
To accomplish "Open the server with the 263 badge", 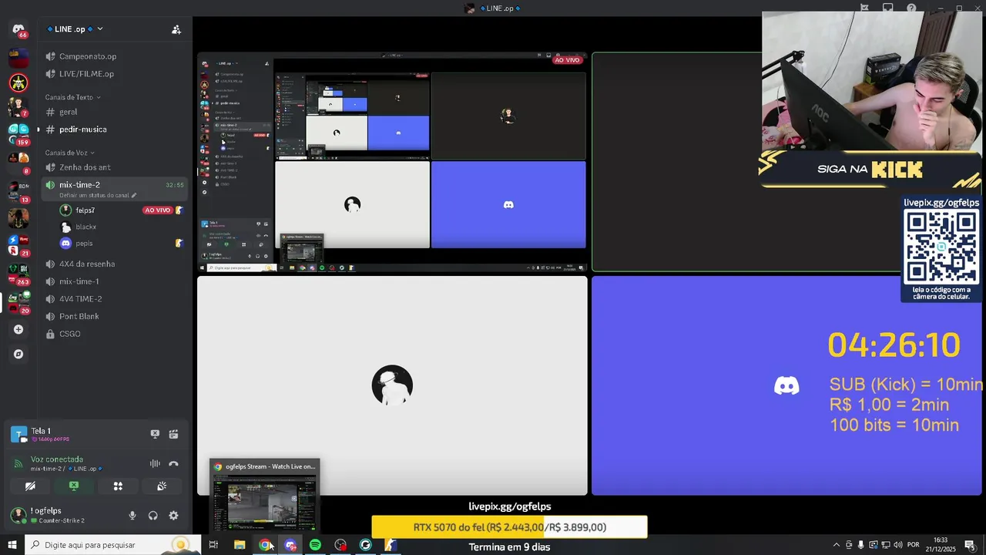I will [18, 274].
